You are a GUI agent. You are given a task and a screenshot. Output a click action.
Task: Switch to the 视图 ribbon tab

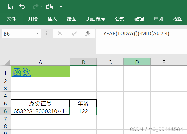(178, 19)
